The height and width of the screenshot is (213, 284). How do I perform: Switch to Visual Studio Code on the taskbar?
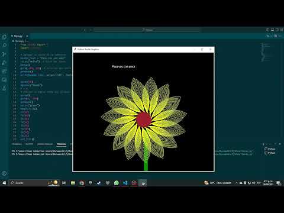tap(125, 183)
